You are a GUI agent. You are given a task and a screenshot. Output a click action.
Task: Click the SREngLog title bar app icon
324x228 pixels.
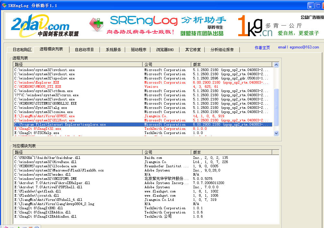tap(4, 5)
